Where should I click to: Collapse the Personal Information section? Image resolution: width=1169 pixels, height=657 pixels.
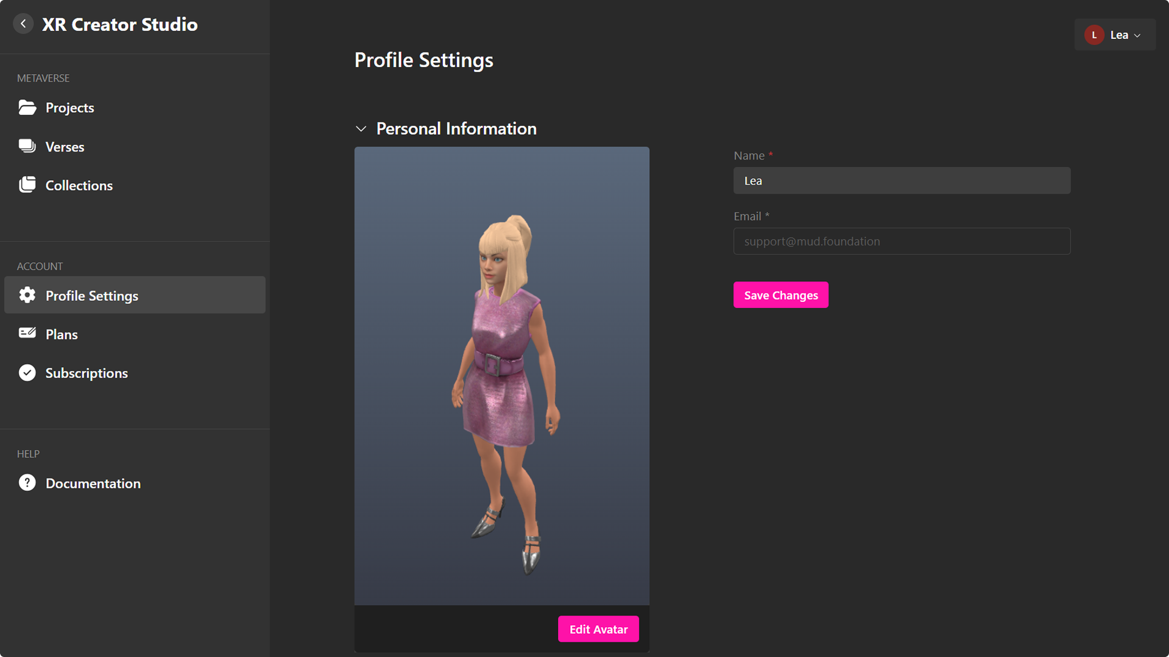coord(361,128)
